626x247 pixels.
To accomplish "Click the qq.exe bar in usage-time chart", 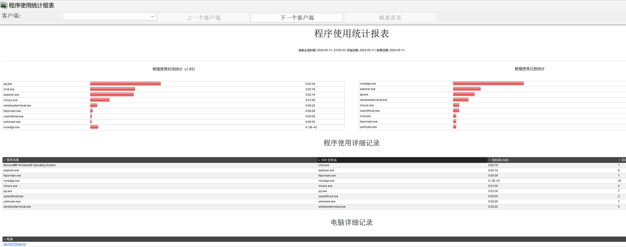I will (x=126, y=83).
